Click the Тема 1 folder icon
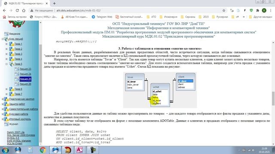 [12, 44]
